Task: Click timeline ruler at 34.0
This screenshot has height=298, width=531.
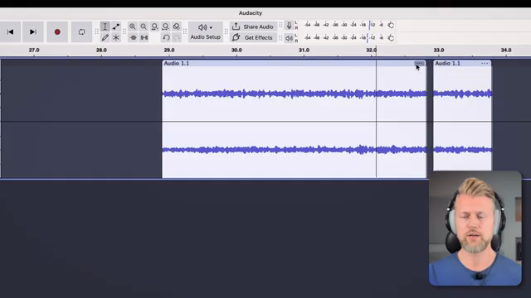Action: (x=506, y=50)
